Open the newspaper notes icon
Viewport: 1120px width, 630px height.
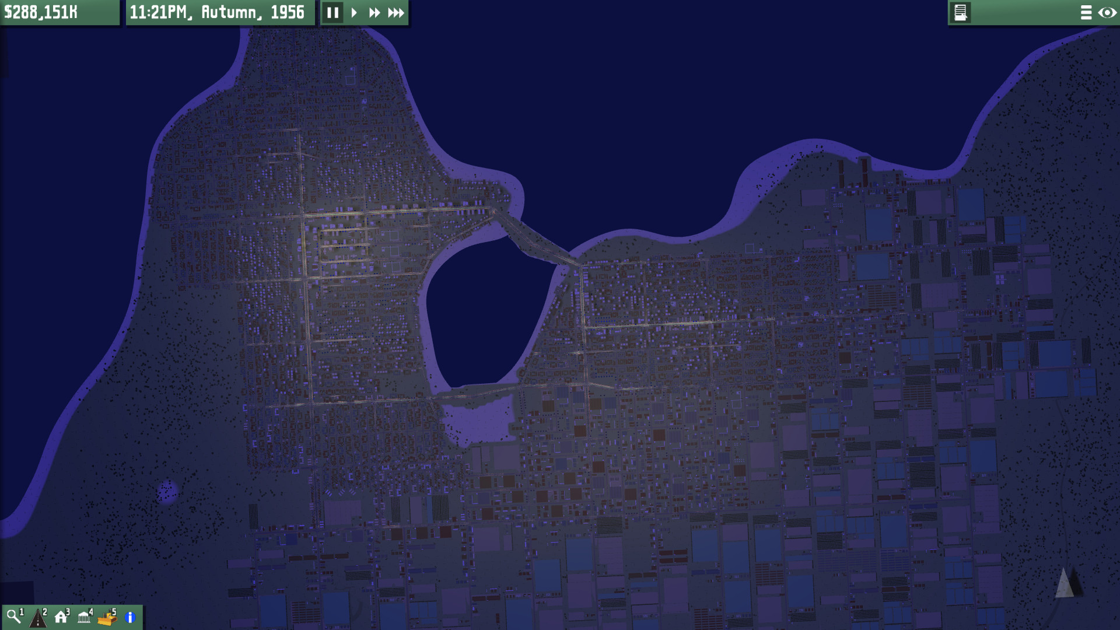click(x=960, y=12)
